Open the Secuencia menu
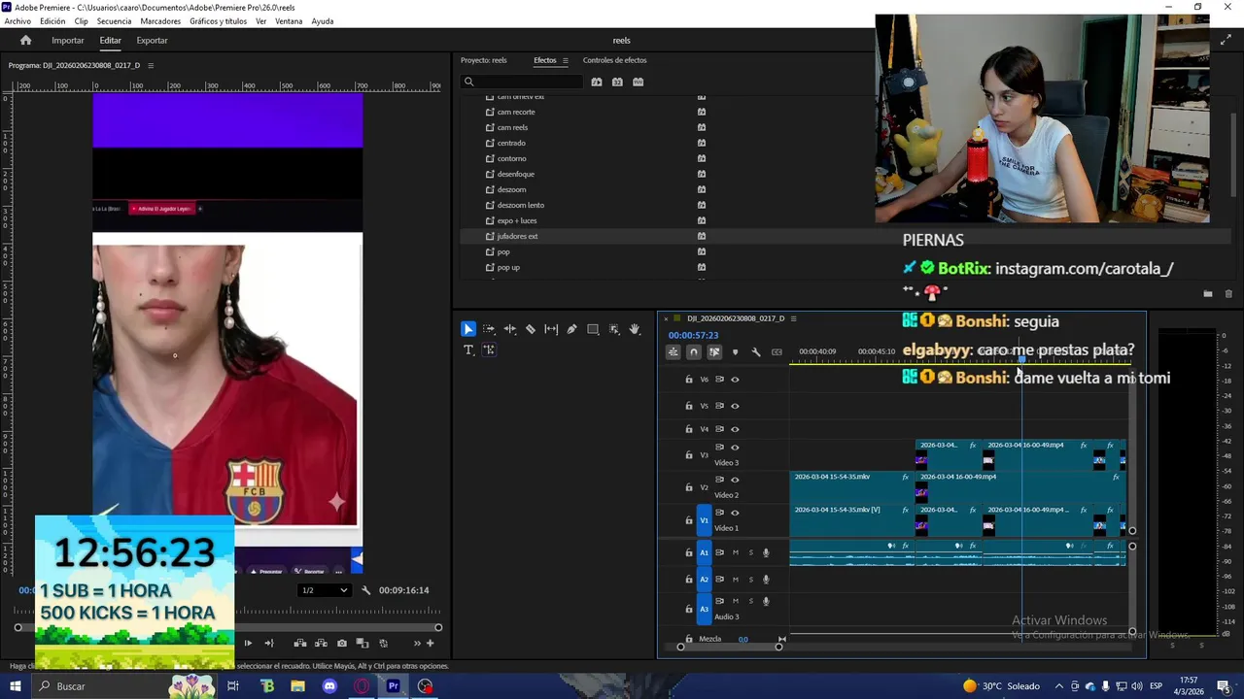 (x=115, y=21)
